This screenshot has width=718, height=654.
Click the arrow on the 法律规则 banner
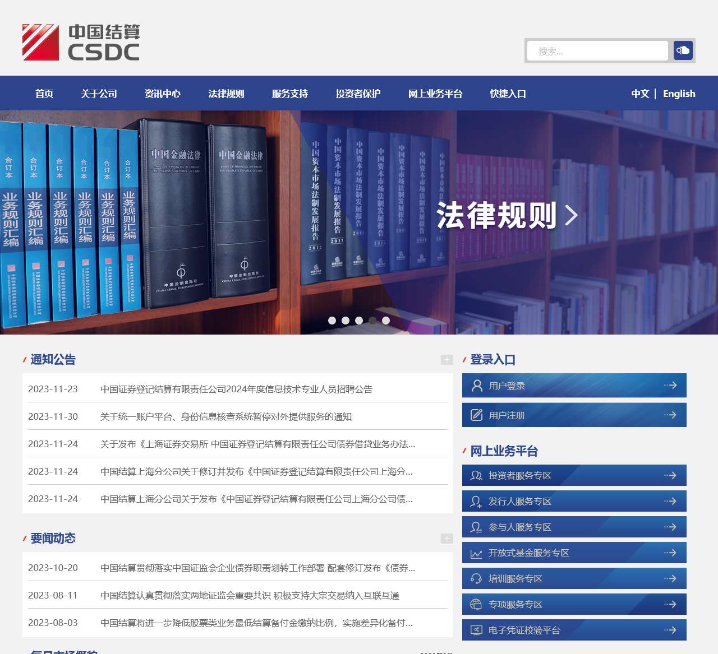click(x=571, y=215)
